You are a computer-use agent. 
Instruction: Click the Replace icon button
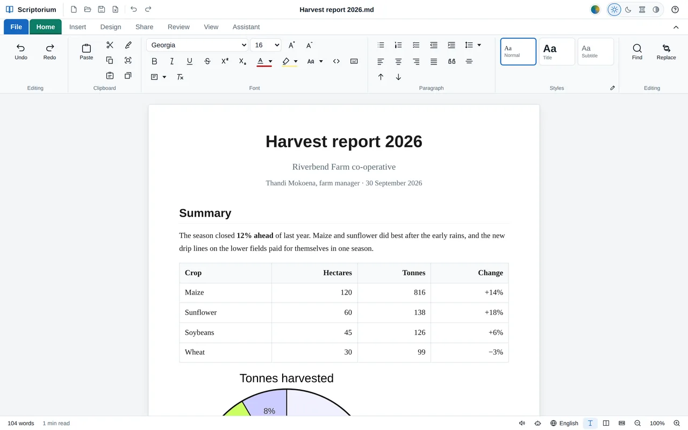tap(666, 52)
